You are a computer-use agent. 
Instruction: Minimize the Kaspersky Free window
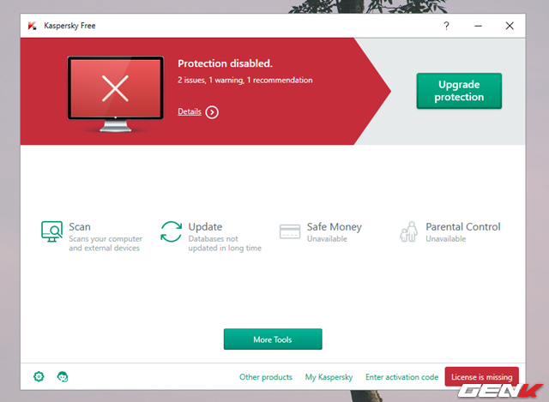point(478,26)
